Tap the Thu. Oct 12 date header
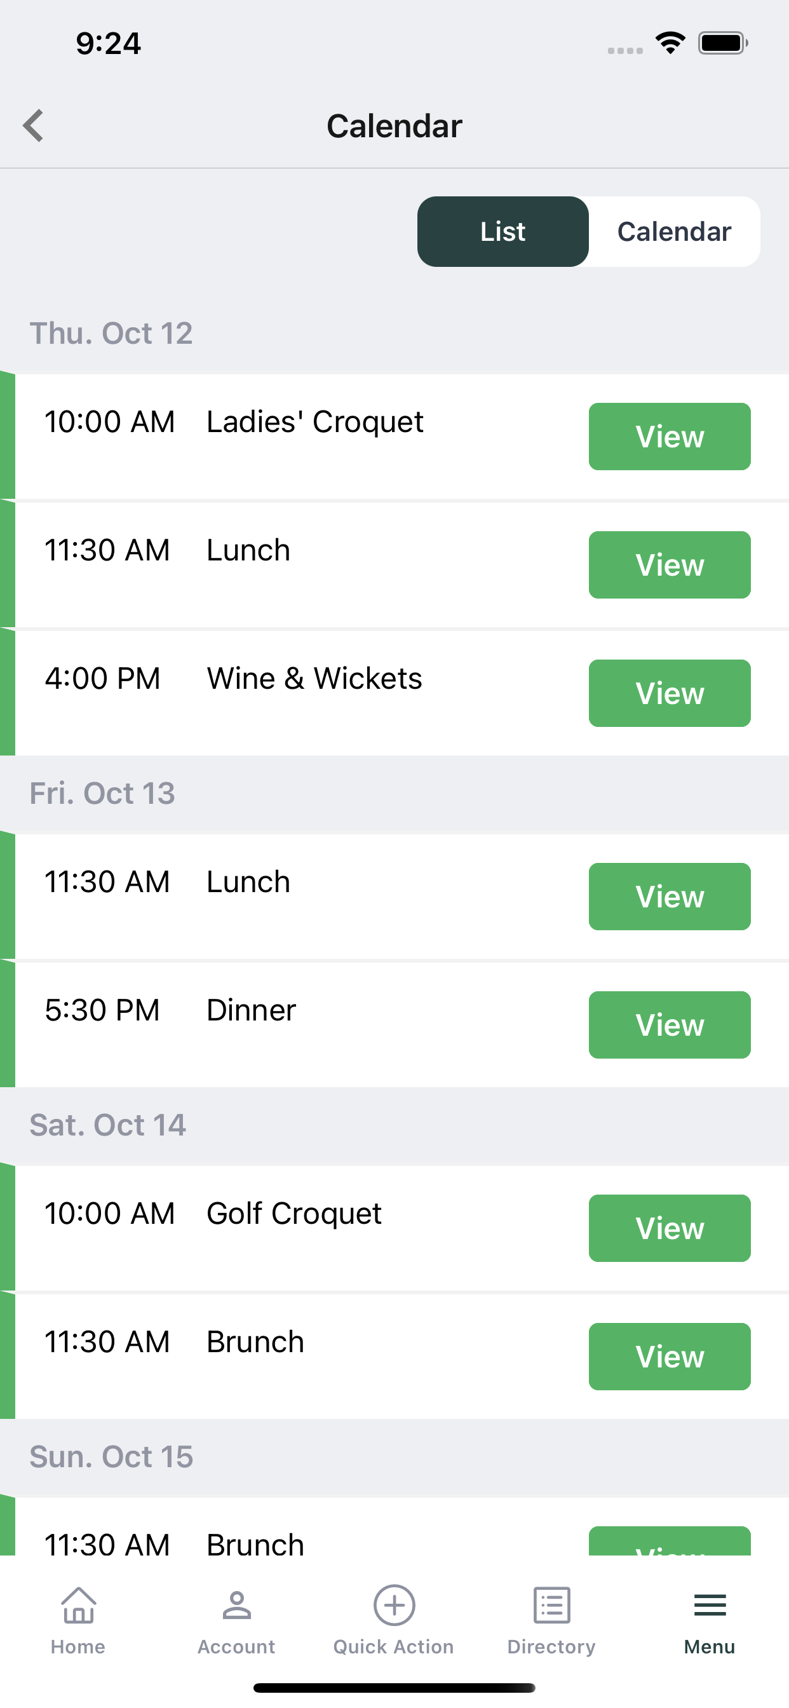 pos(111,333)
